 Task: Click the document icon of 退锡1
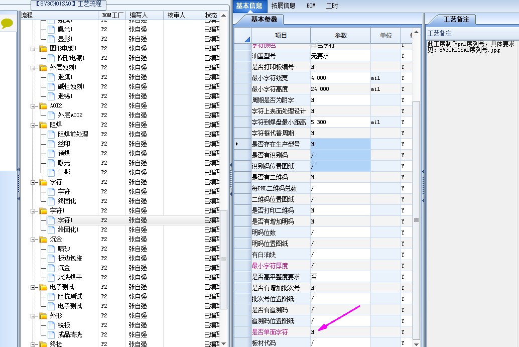(51, 96)
